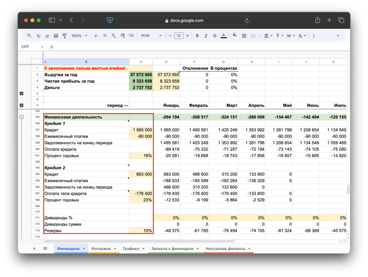368x277 pixels.
Task: Toggle strikethrough formatting
Action: pos(215,36)
